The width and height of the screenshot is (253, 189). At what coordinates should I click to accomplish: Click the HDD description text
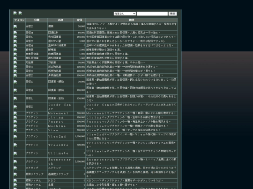click(x=125, y=181)
